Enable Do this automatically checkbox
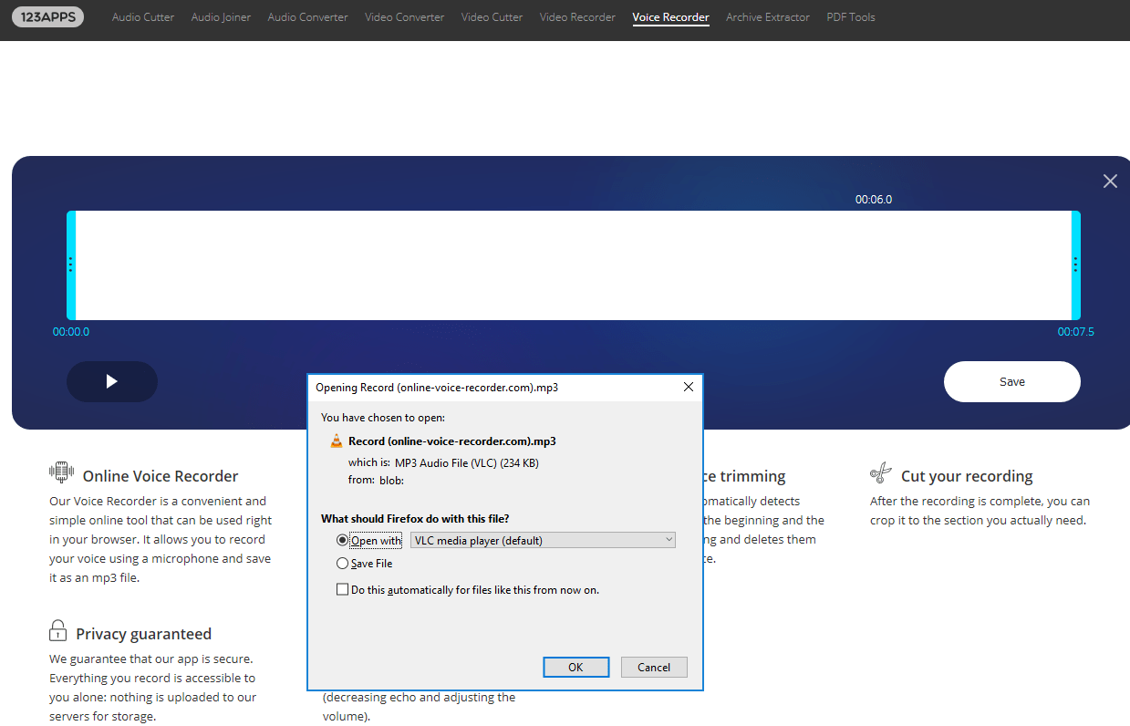Viewport: 1130px width, 726px height. click(343, 590)
